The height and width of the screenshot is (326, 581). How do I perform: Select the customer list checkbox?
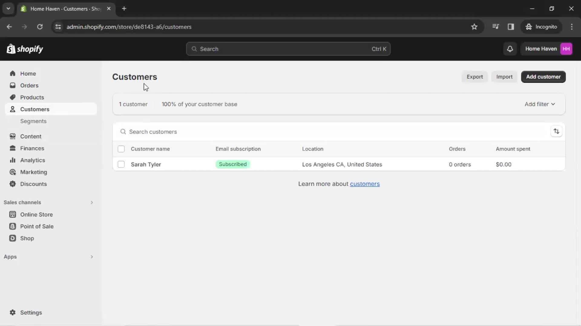tap(121, 149)
